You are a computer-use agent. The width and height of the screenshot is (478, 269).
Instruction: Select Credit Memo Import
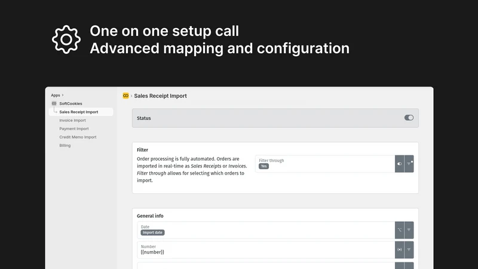(x=78, y=137)
